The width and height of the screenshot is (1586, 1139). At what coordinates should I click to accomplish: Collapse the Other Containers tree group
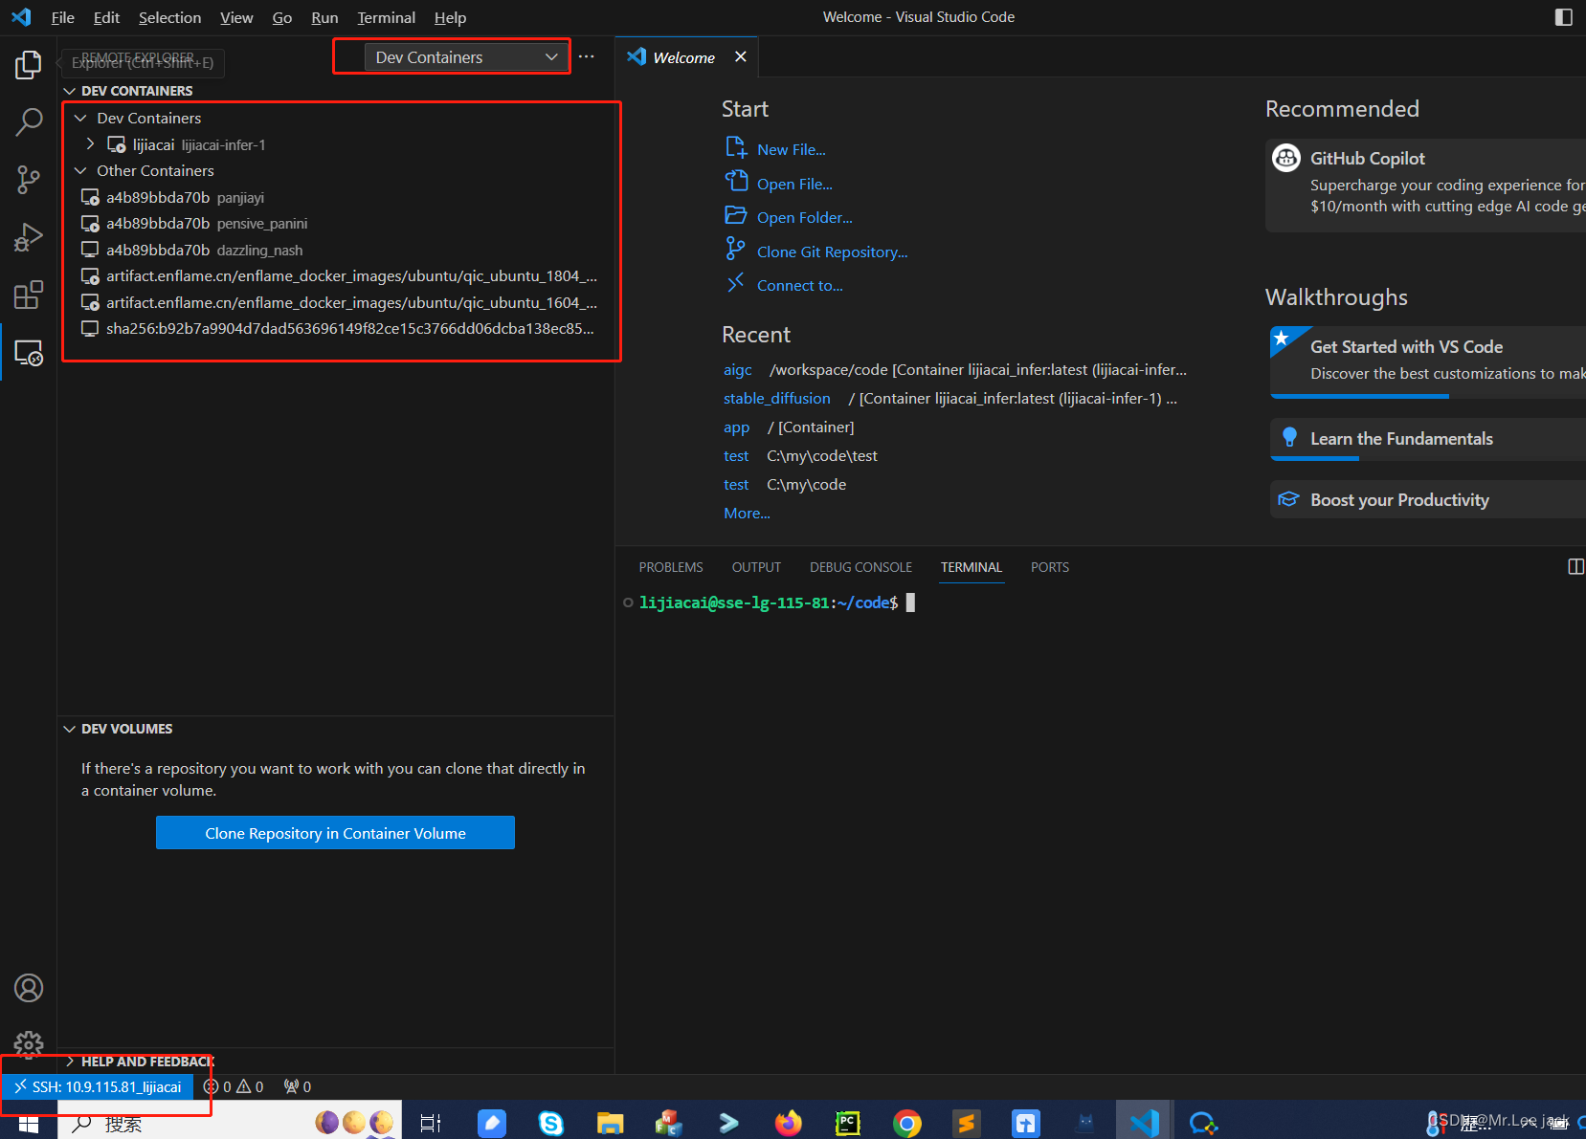click(x=80, y=170)
